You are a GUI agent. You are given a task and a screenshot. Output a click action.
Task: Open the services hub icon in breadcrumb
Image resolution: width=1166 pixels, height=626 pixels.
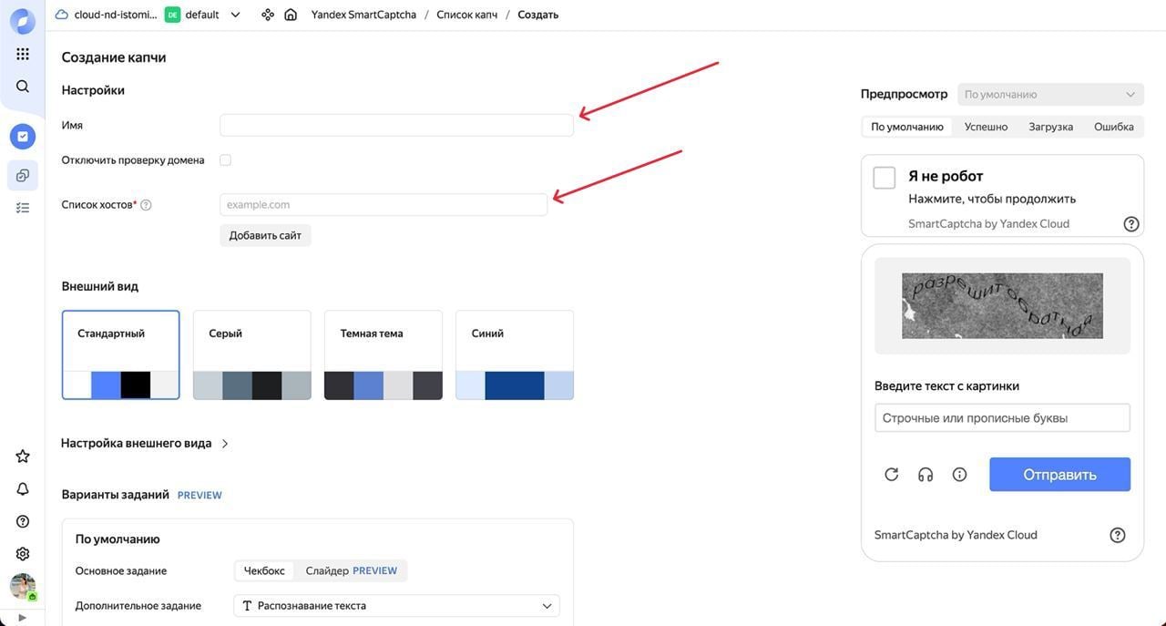click(267, 15)
